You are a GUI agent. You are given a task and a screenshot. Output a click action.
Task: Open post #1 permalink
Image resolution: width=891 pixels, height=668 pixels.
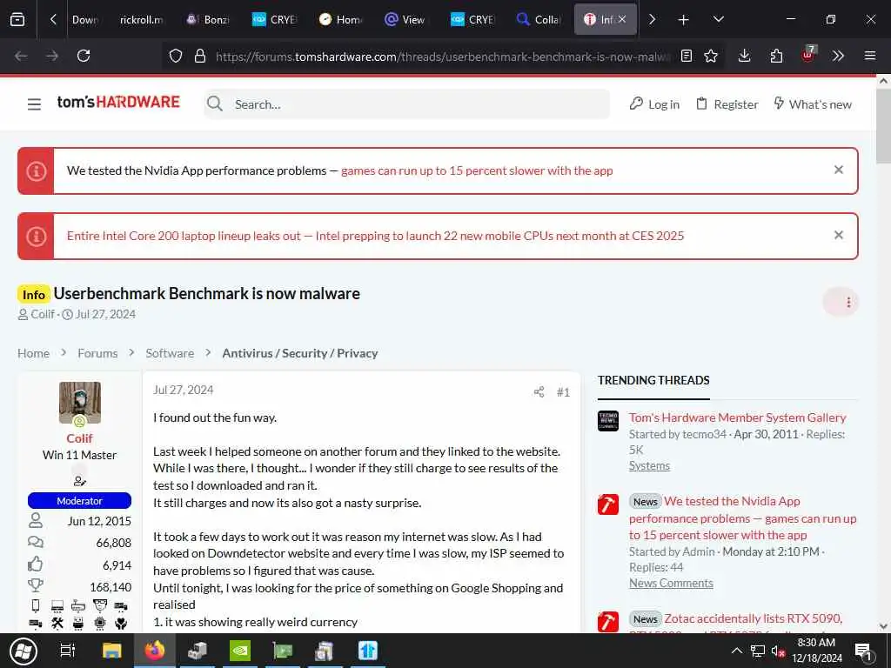[x=563, y=392]
